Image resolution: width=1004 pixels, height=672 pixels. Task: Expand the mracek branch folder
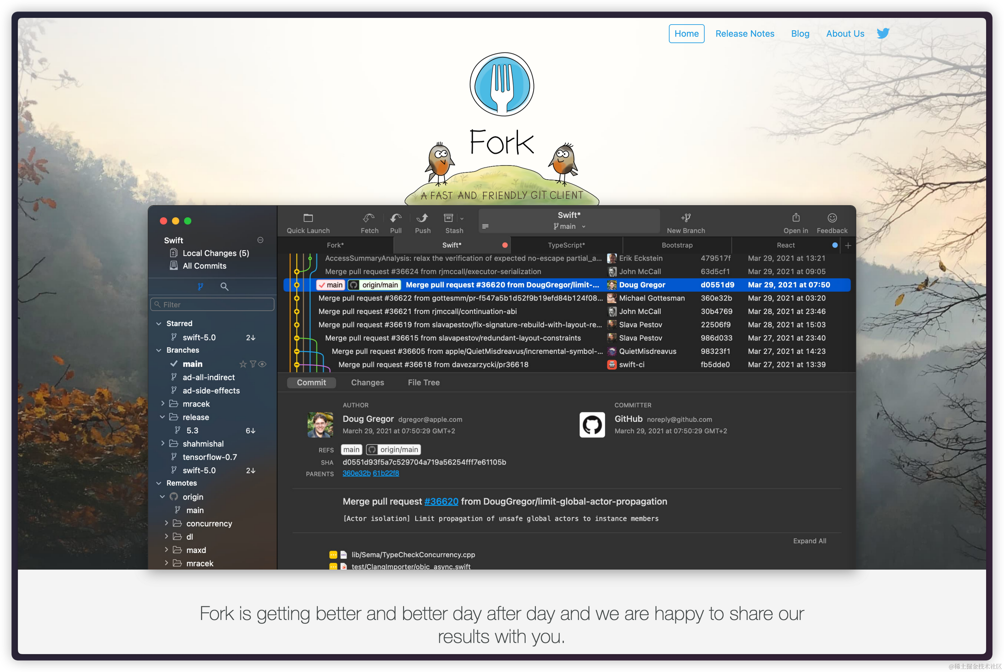tap(162, 404)
